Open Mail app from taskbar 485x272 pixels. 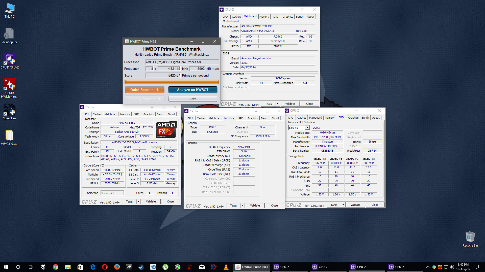[202, 267]
